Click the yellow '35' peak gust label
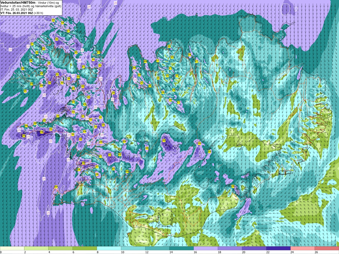Viewport: 339px width, 254px height. point(24,136)
